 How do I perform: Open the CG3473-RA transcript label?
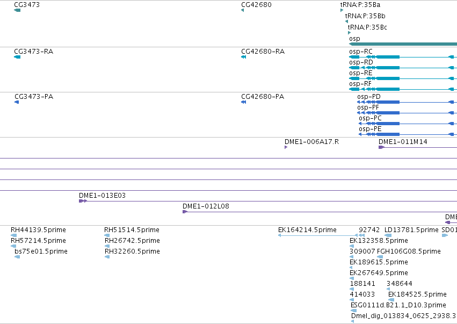point(33,52)
